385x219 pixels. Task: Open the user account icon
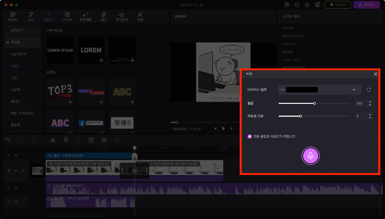pyautogui.click(x=318, y=5)
